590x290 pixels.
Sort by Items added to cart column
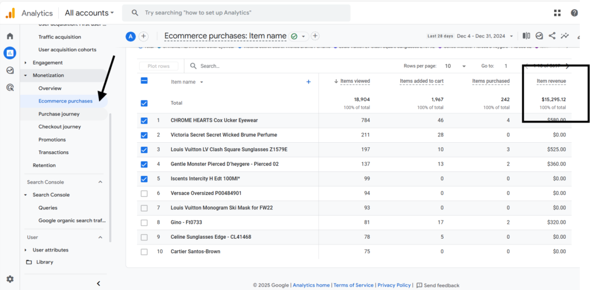pyautogui.click(x=422, y=81)
